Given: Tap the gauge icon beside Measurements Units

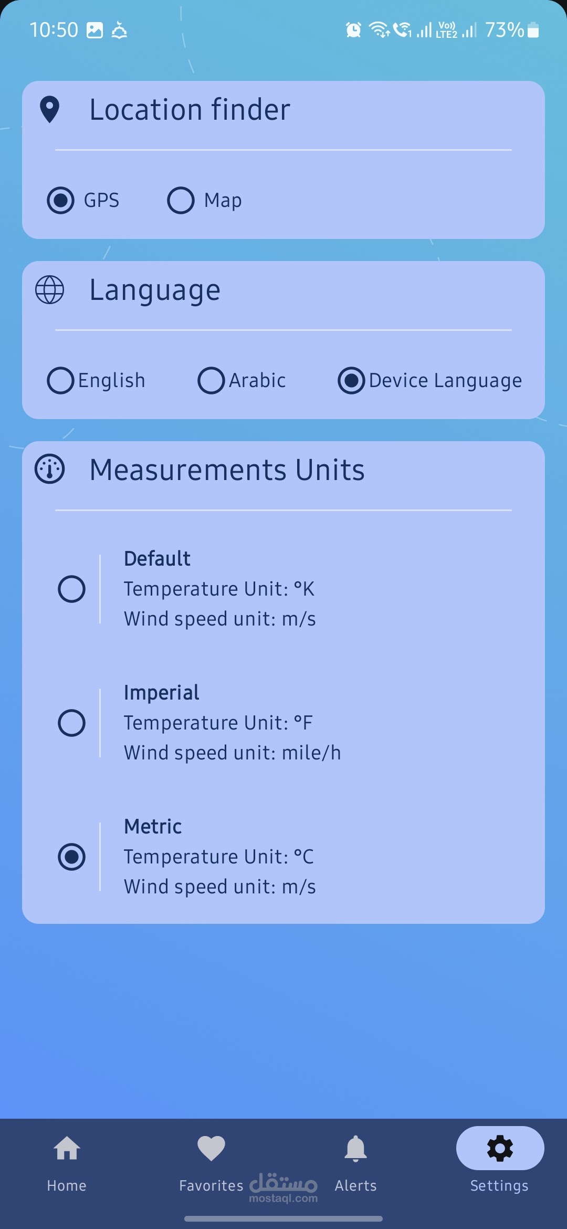Looking at the screenshot, I should pos(50,469).
